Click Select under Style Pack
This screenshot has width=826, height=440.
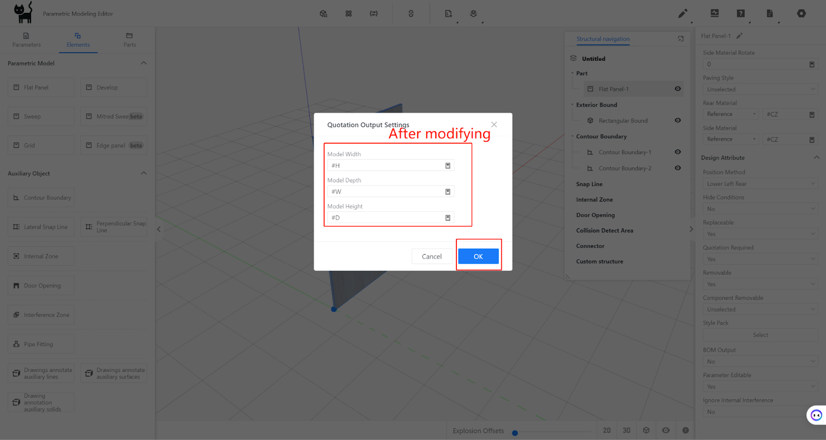click(x=760, y=335)
